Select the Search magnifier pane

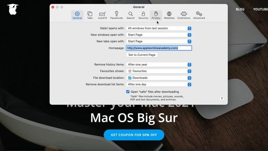pyautogui.click(x=131, y=15)
